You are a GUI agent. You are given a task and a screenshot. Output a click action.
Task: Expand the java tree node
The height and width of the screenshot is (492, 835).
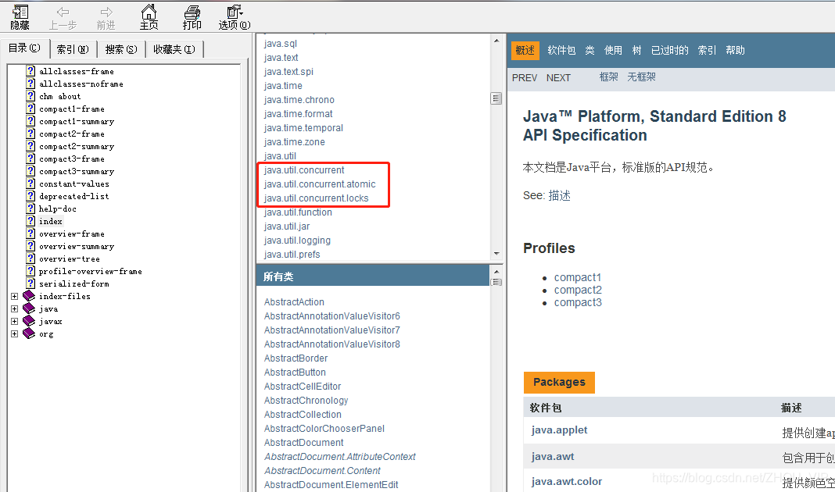pos(14,309)
